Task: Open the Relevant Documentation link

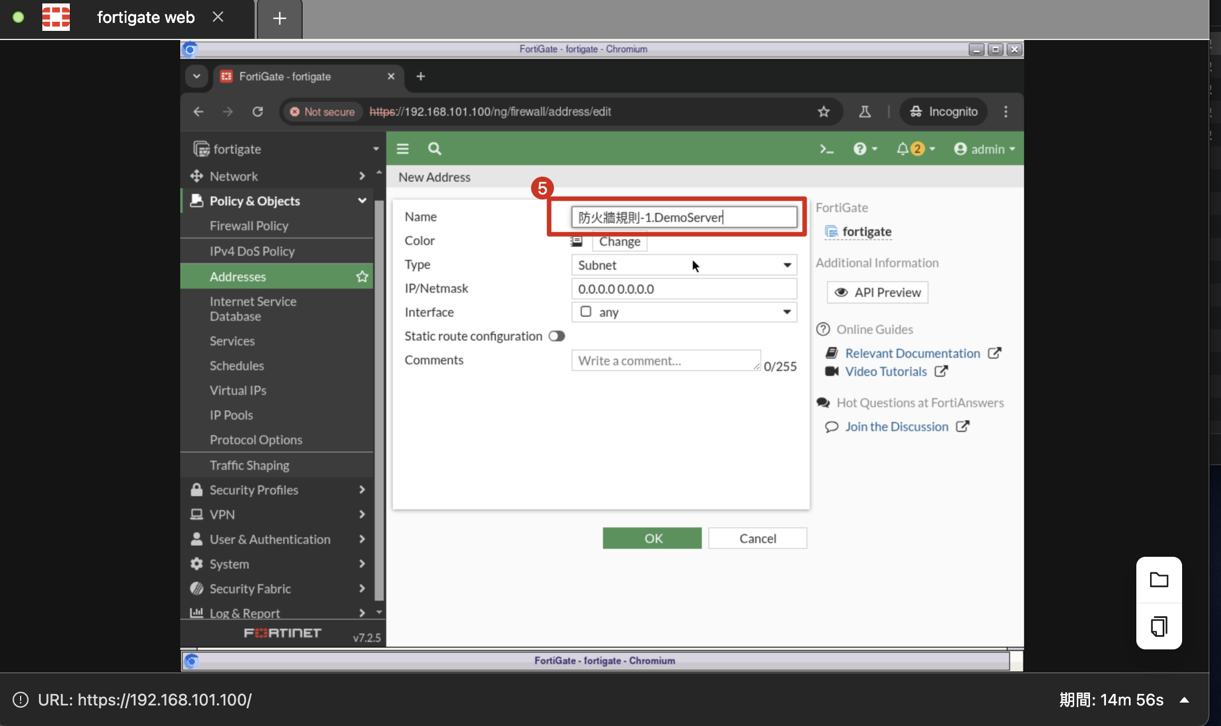Action: [x=913, y=353]
